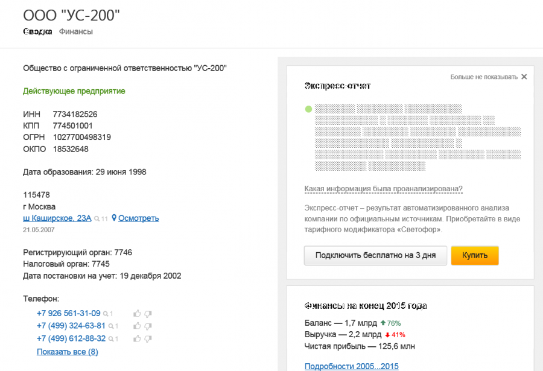Image resolution: width=543 pixels, height=371 pixels.
Task: Click search icon beside phone +7 926 561-31-09
Action: [106, 314]
